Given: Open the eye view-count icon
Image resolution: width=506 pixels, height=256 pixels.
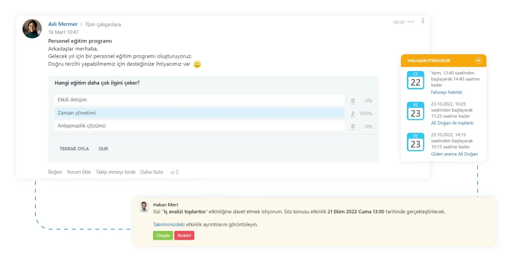Looking at the screenshot, I should 173,172.
